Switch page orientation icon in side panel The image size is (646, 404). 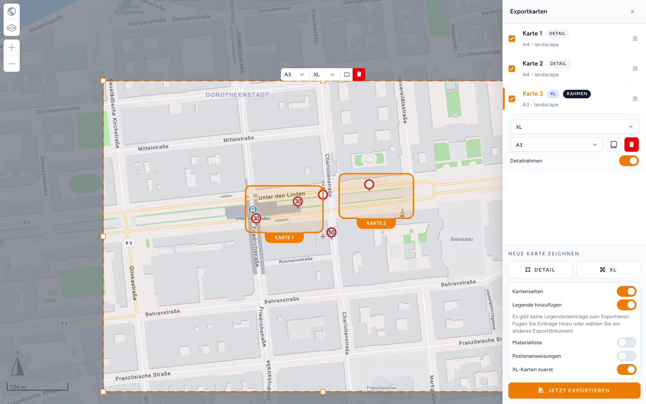coord(614,145)
